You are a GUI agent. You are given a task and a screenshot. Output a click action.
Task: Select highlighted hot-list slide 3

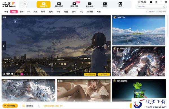(x=22, y=74)
